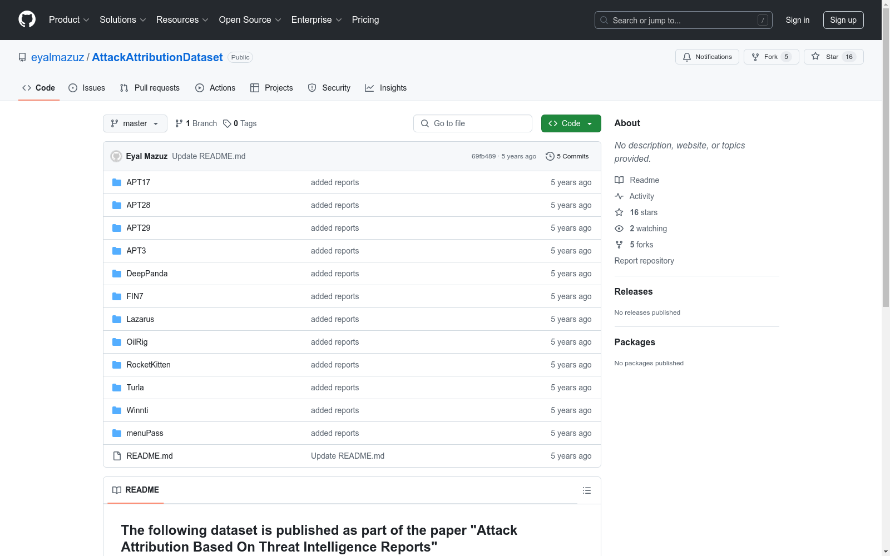View the 0 Tags link
Image resolution: width=890 pixels, height=556 pixels.
tap(240, 123)
